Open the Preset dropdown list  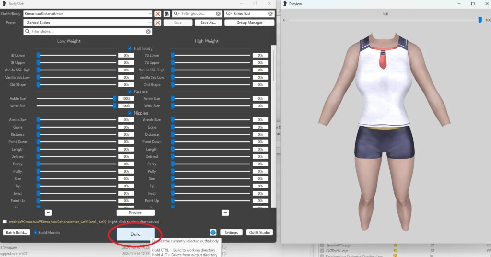click(x=150, y=23)
